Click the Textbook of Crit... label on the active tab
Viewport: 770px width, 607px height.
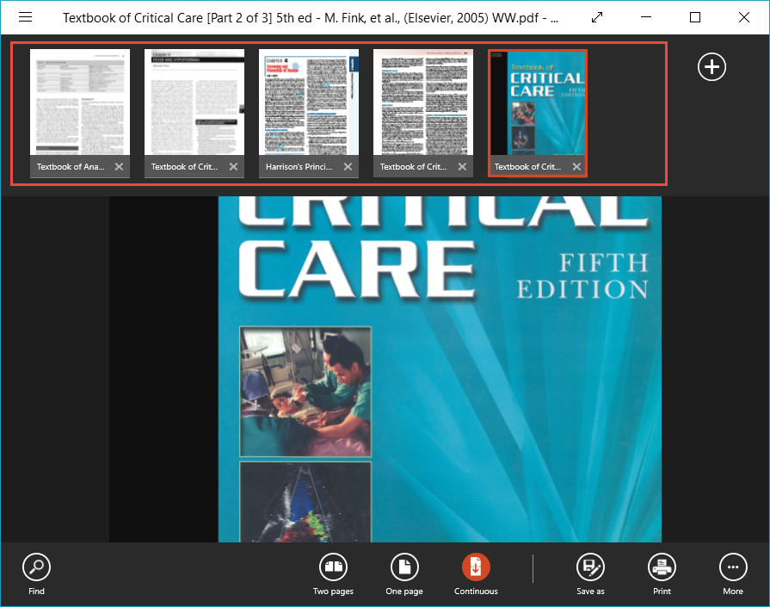pos(527,167)
